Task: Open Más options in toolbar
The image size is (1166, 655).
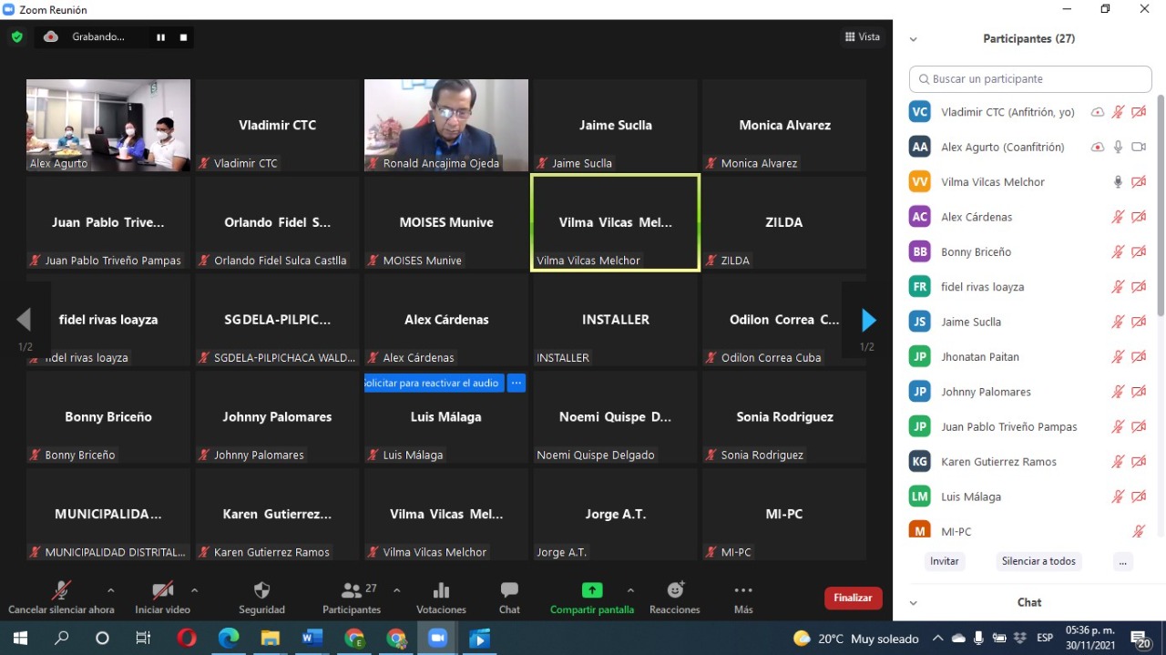Action: [x=743, y=590]
